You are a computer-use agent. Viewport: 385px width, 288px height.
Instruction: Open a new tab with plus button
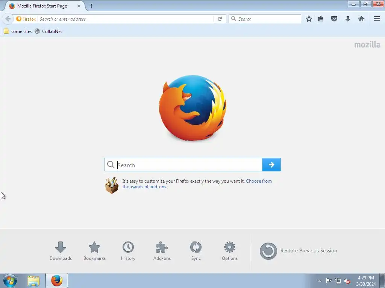tap(91, 6)
